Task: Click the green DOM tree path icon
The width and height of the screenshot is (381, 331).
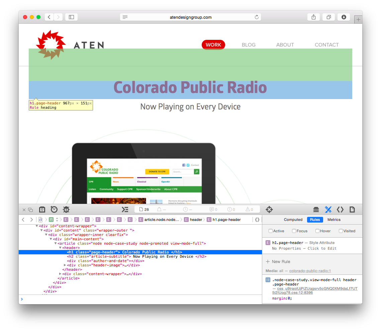Action: (51, 220)
